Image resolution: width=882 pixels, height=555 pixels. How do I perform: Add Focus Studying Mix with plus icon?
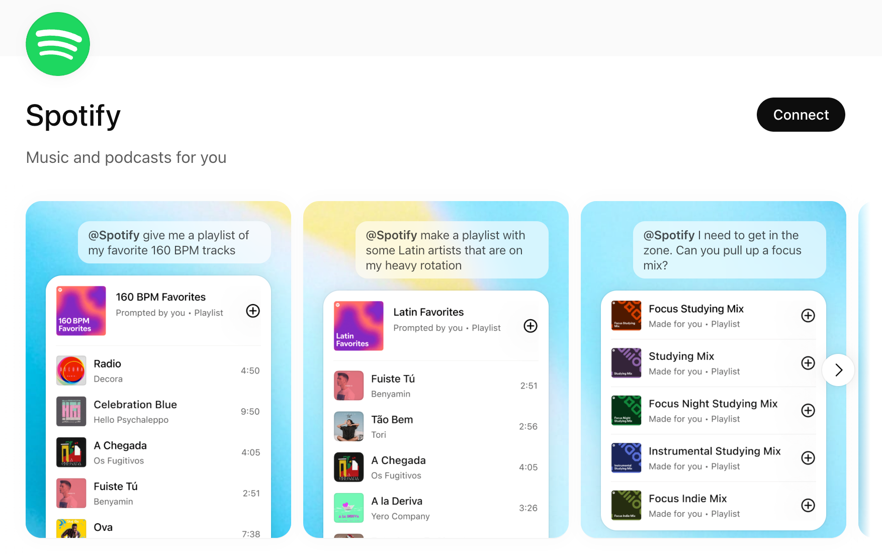coord(808,316)
